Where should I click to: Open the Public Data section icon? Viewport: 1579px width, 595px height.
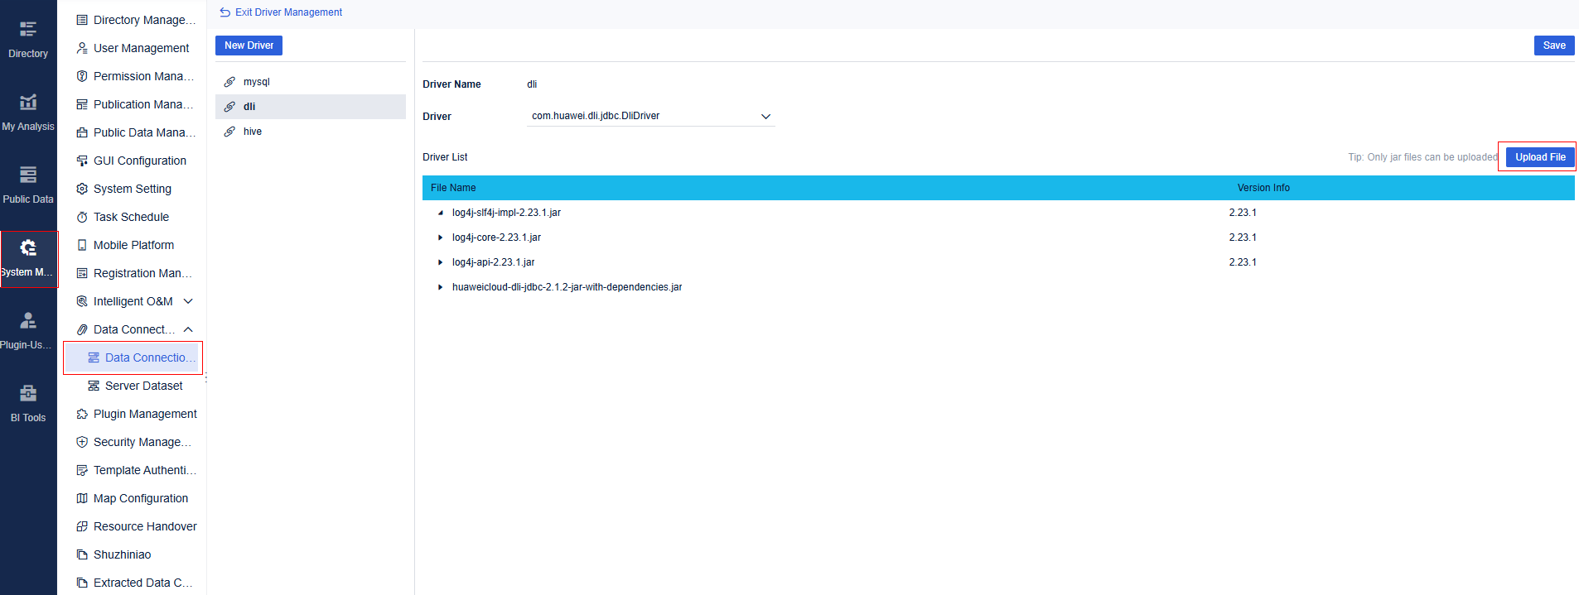pyautogui.click(x=28, y=175)
